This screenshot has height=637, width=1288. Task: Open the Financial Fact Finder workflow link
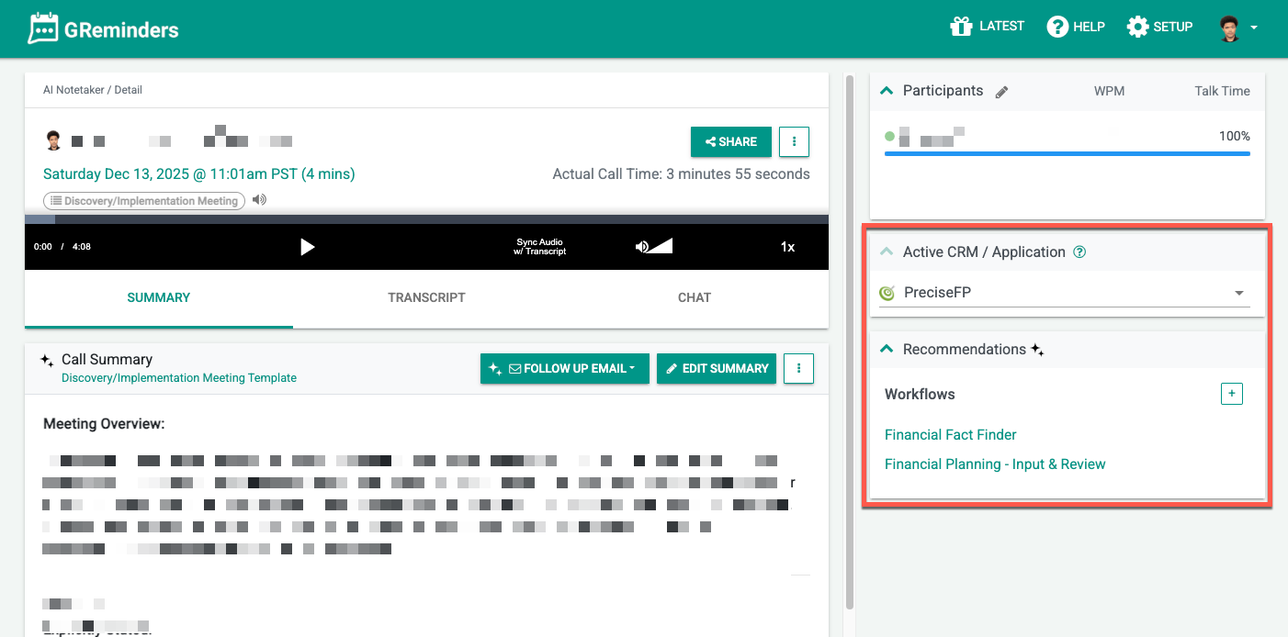point(950,435)
